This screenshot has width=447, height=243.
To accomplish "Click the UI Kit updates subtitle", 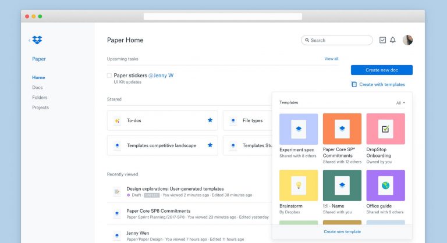I will point(127,82).
